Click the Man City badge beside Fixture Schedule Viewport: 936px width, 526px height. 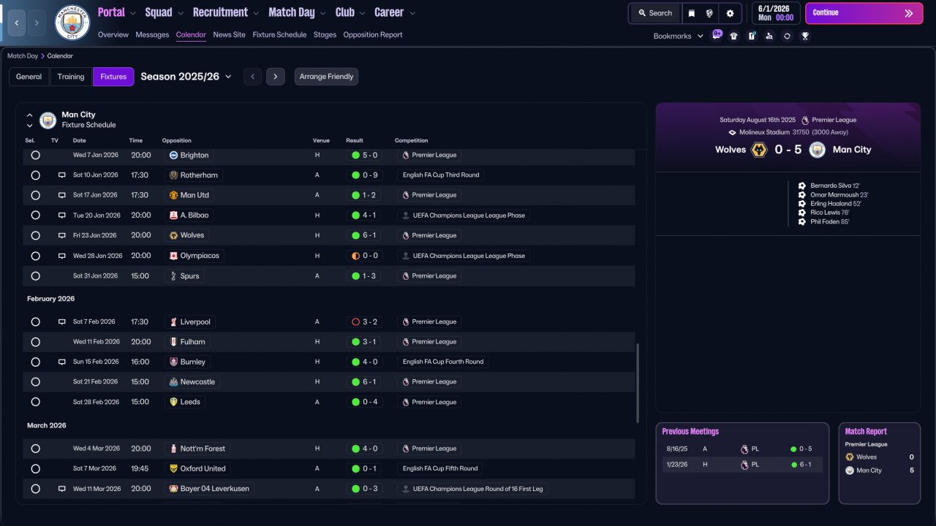coord(48,120)
